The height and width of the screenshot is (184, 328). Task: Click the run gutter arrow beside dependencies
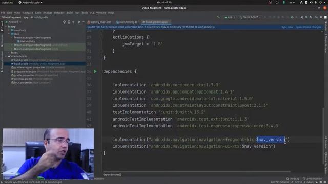click(x=95, y=71)
